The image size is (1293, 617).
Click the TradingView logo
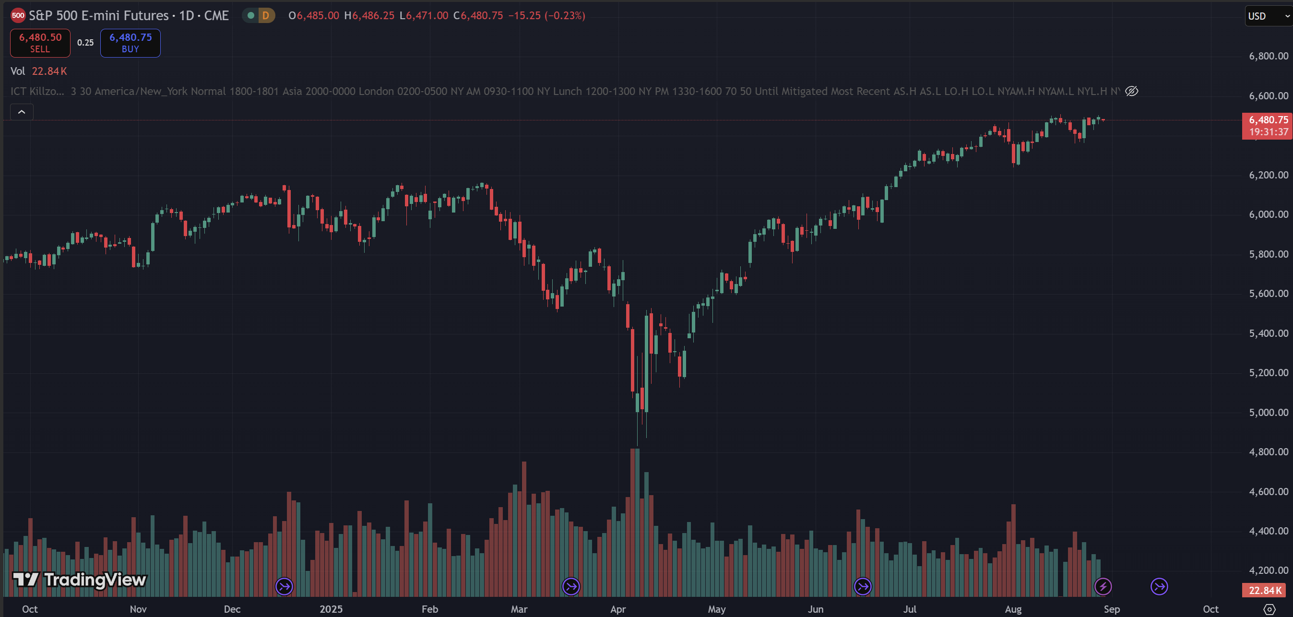click(80, 580)
